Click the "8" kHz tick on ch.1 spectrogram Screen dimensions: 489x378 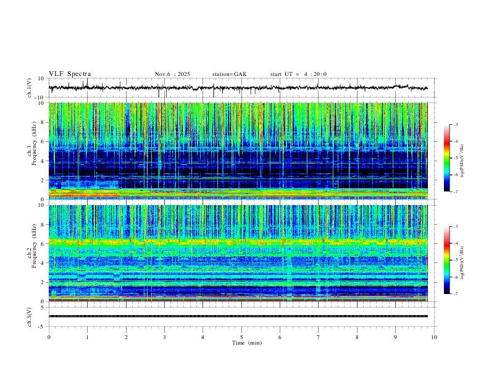(43, 122)
